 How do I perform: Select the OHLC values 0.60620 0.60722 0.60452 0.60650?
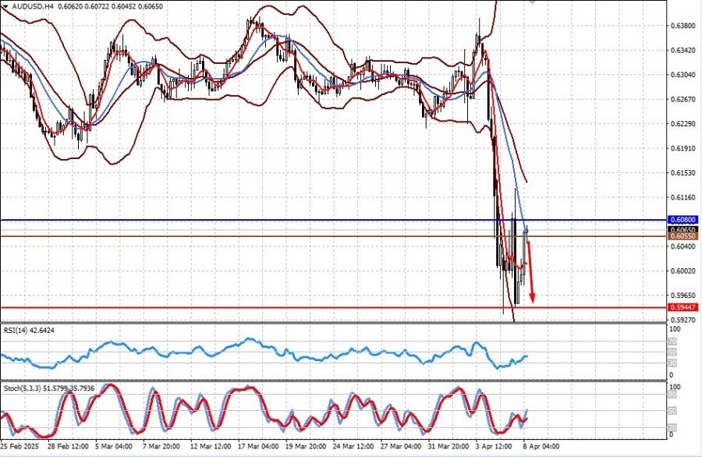(x=110, y=7)
